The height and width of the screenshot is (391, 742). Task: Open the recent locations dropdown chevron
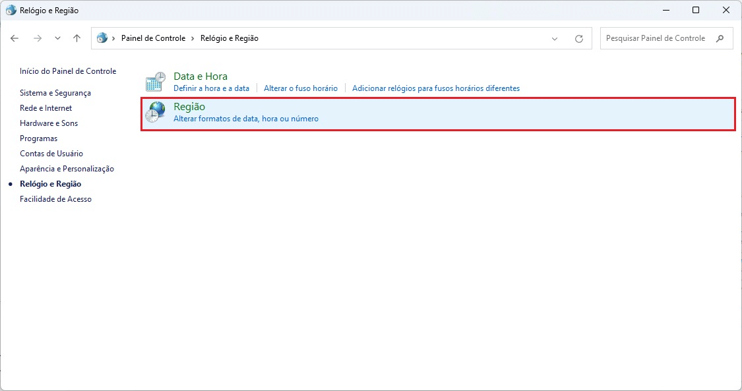point(57,38)
